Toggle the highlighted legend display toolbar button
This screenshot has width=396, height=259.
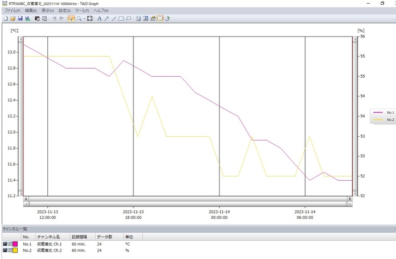pos(160,18)
